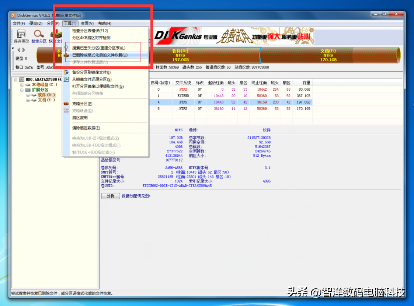
Task: Click the DiskGenius title bar app icon
Action: [13, 15]
